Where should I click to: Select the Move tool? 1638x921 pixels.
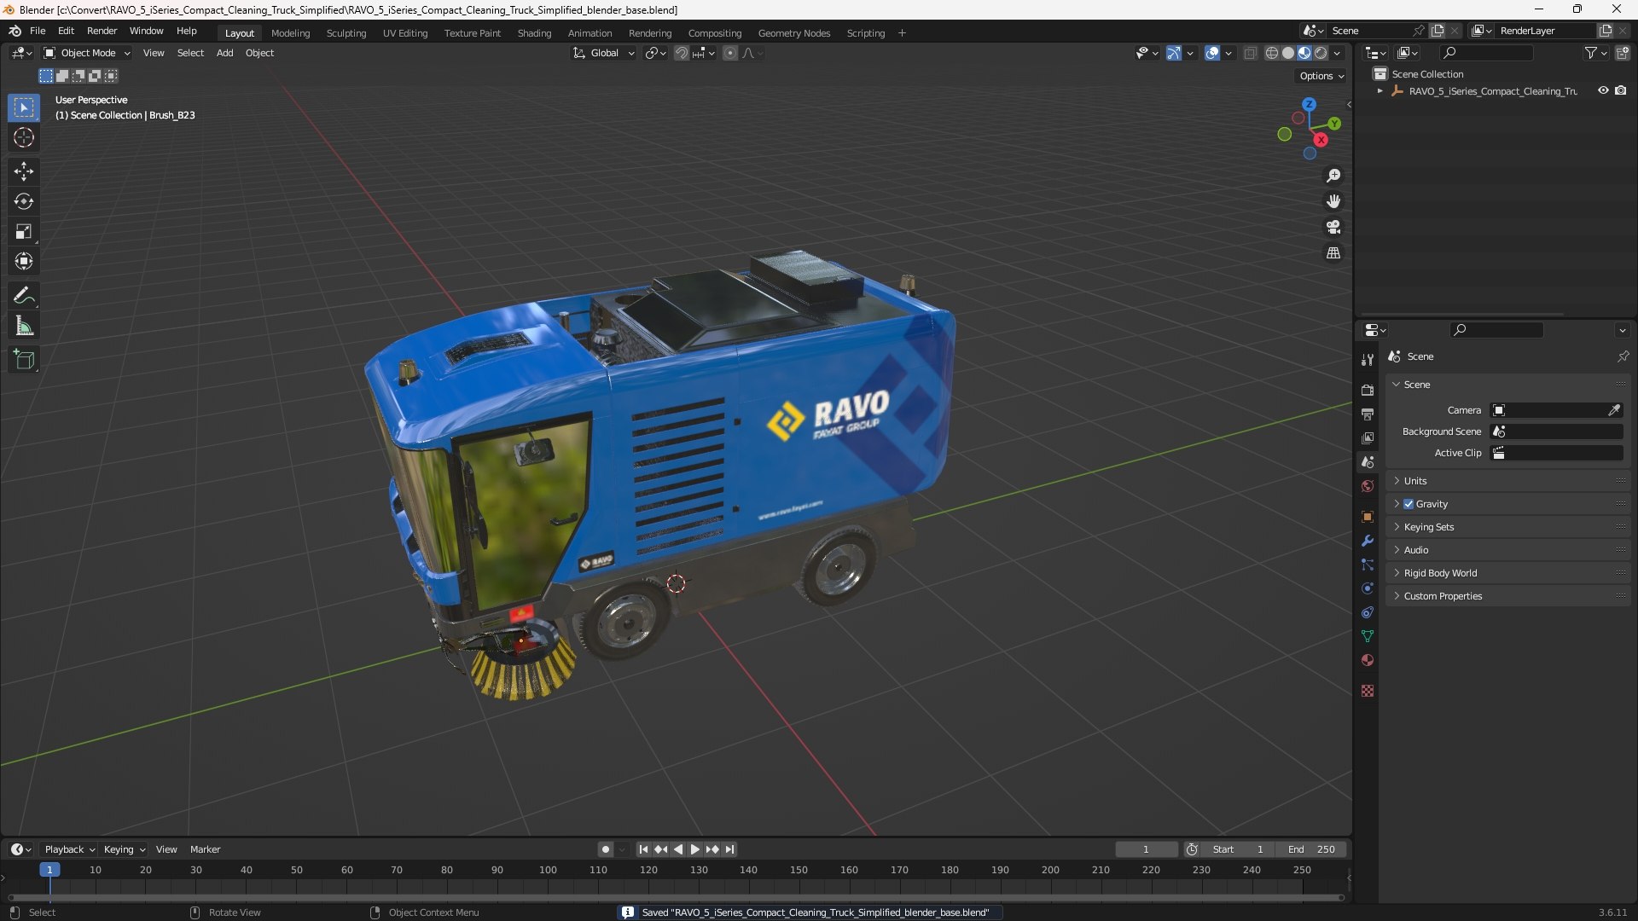tap(24, 171)
